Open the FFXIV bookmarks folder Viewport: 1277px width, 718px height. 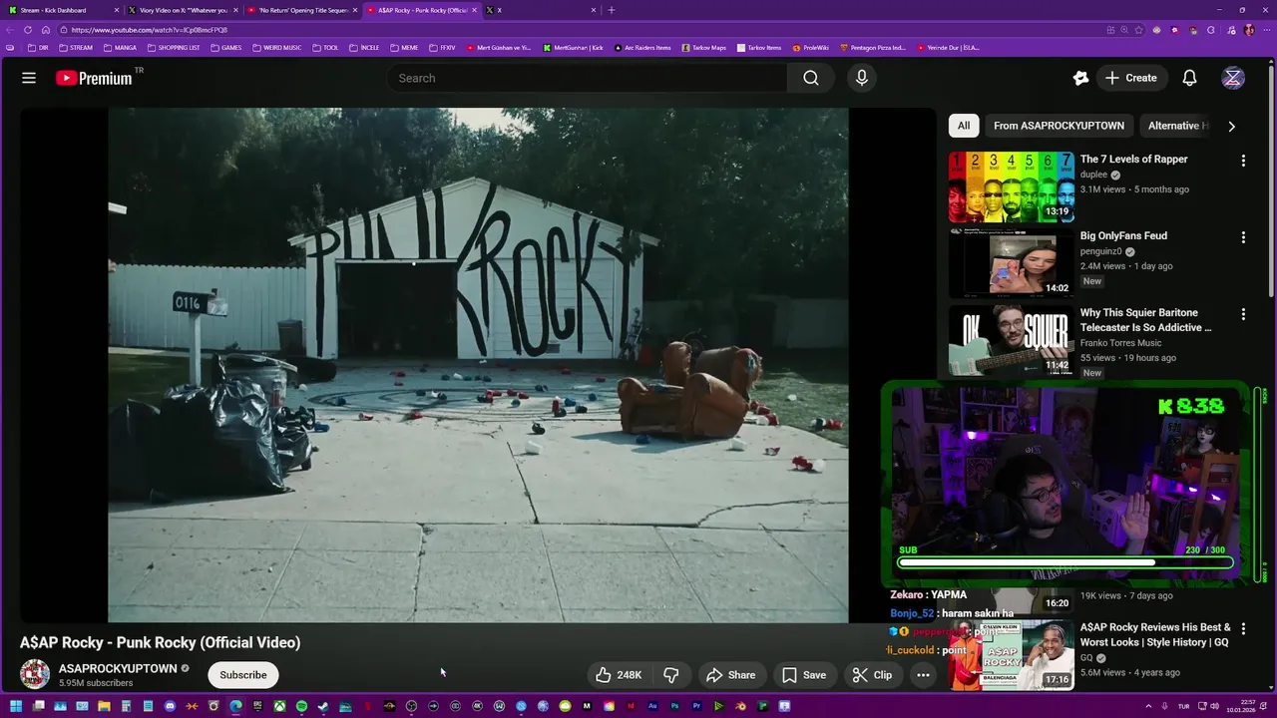pos(442,47)
